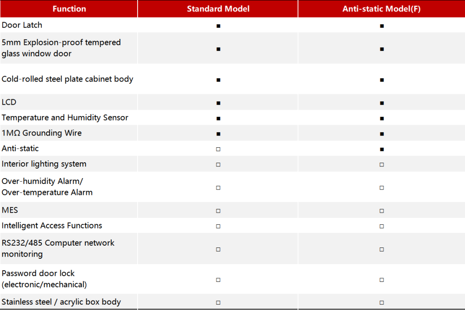Viewport: 465px width, 310px height.
Task: Click the MES empty square under Standard Model
Action: (218, 211)
